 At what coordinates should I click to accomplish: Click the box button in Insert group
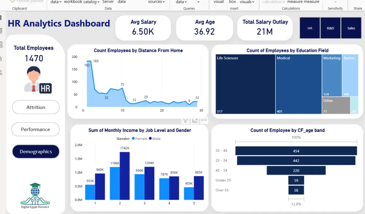tap(232, 2)
